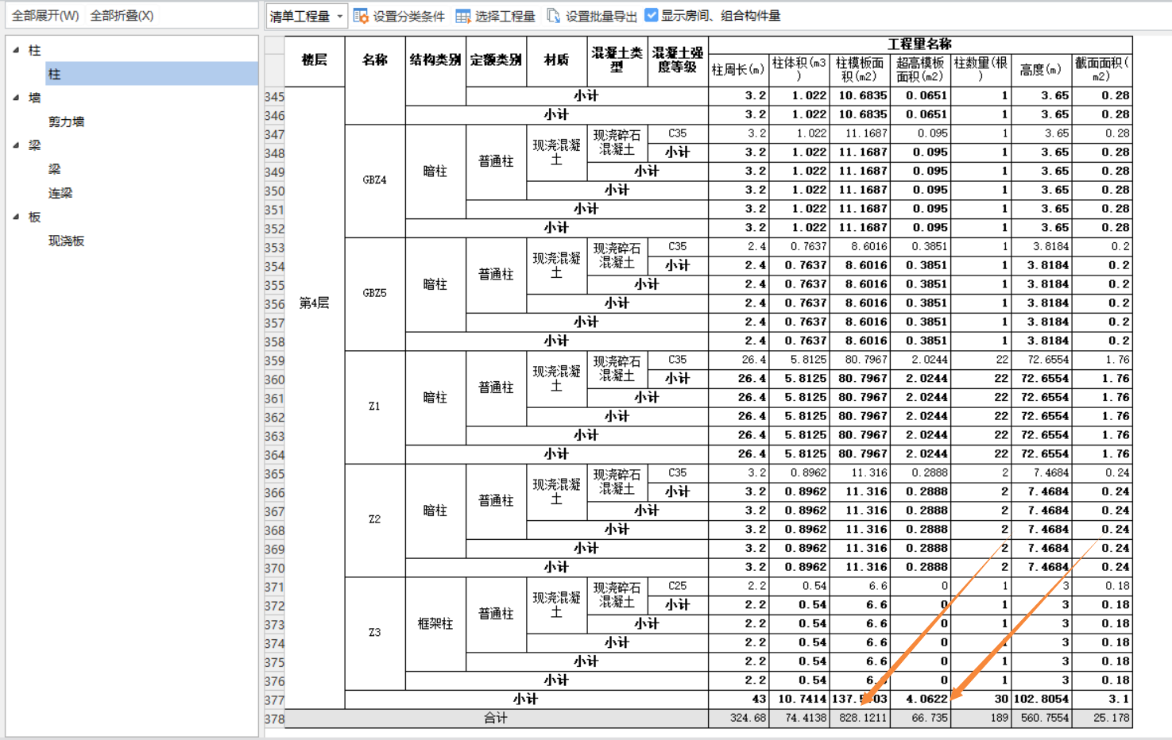
Task: Collapse the 墙 tree node
Action: [16, 98]
